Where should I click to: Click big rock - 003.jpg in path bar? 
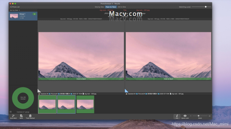tap(89, 94)
